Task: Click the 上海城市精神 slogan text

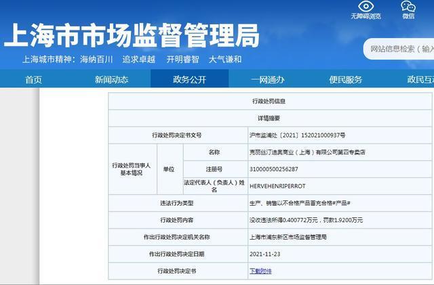Action: [132, 60]
